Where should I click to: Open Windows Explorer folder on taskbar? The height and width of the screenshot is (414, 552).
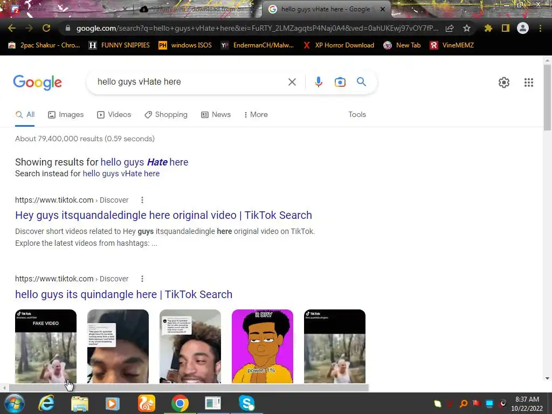80,403
